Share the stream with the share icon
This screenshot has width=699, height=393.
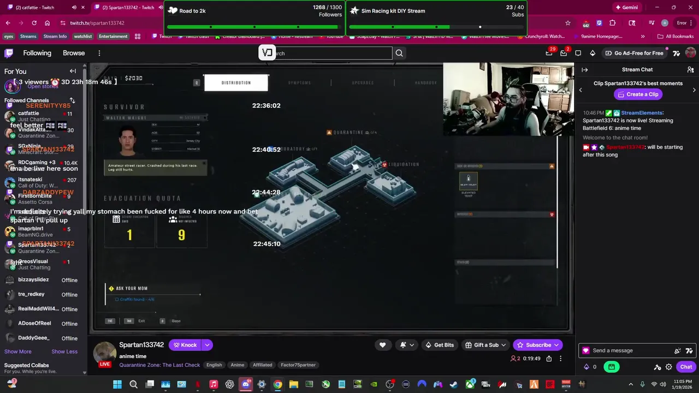pos(549,359)
